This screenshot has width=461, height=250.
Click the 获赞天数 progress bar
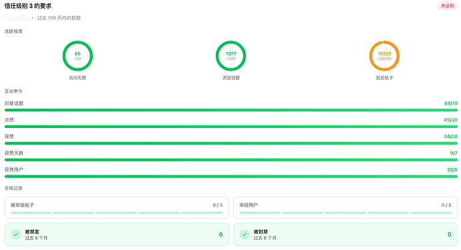(x=231, y=159)
